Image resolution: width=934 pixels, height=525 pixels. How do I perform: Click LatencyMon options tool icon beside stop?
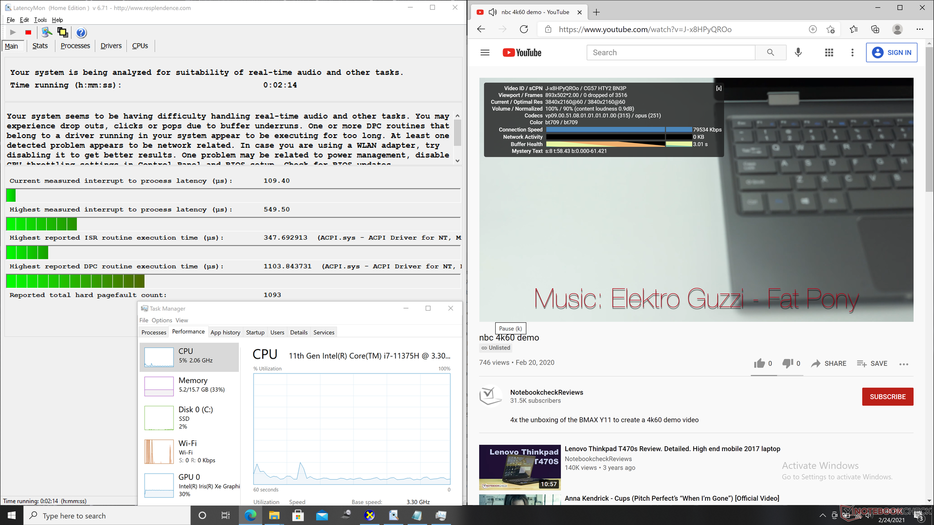point(47,33)
